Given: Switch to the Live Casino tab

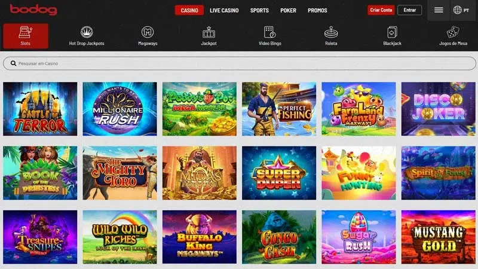Looking at the screenshot, I should point(224,10).
